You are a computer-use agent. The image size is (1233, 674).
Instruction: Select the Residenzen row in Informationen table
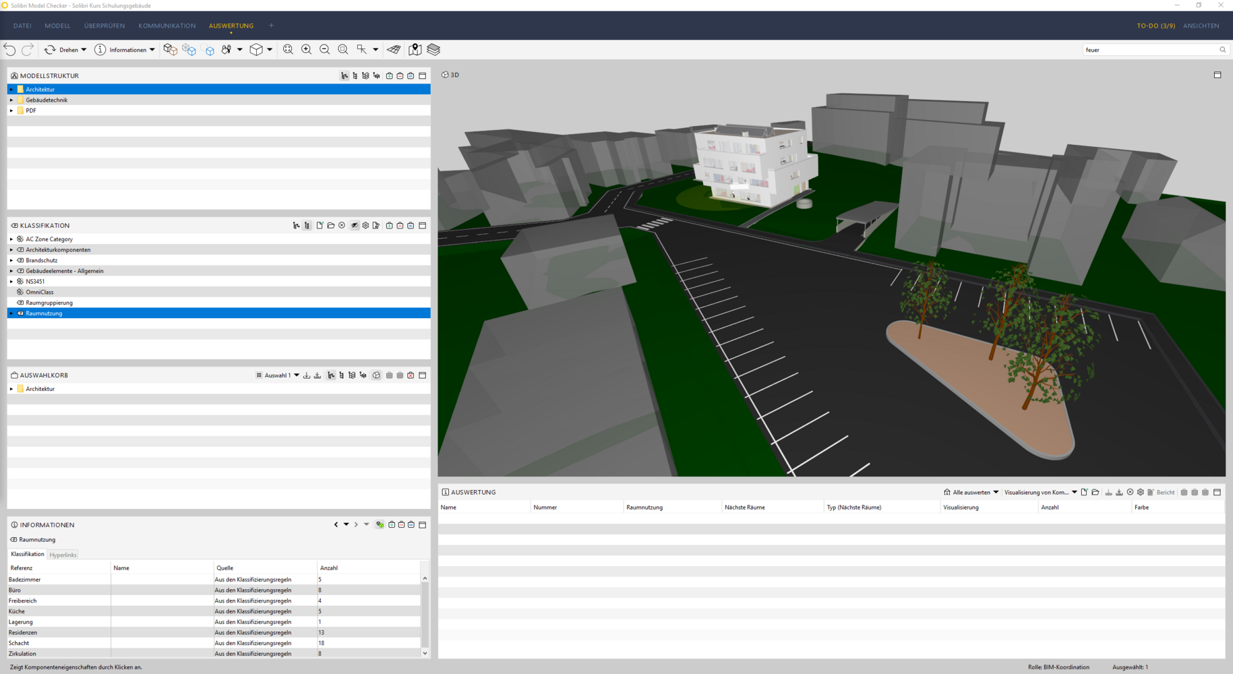tap(214, 632)
